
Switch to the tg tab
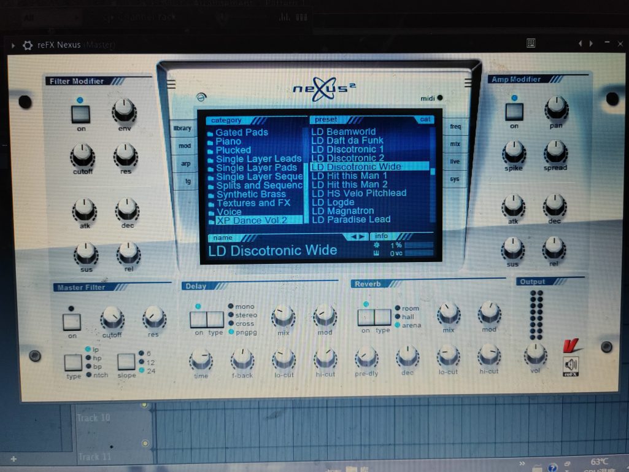[x=188, y=181]
